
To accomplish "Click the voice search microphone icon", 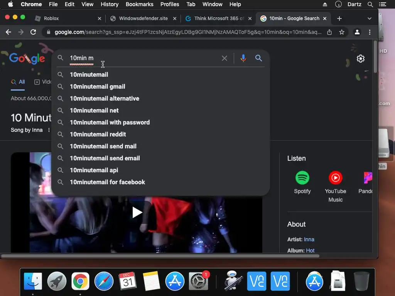I will click(243, 58).
